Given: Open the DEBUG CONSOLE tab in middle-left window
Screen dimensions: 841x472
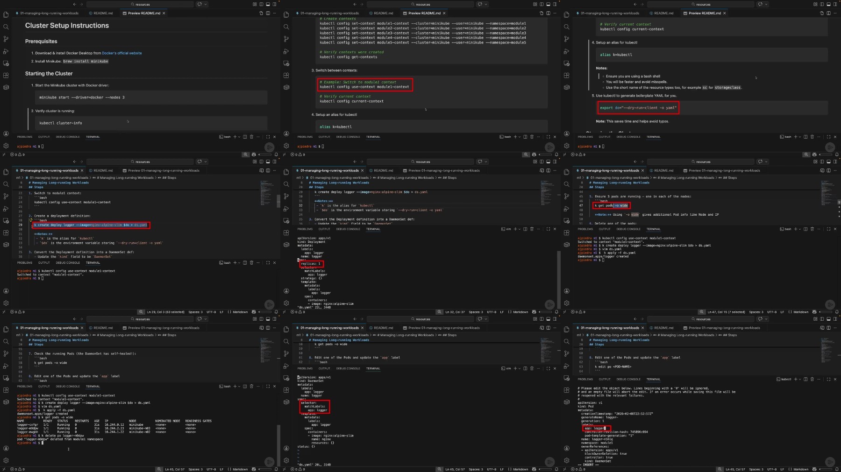Looking at the screenshot, I should tap(68, 262).
